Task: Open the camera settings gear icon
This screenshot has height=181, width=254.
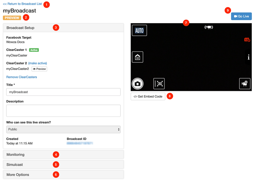Action: [x=245, y=84]
